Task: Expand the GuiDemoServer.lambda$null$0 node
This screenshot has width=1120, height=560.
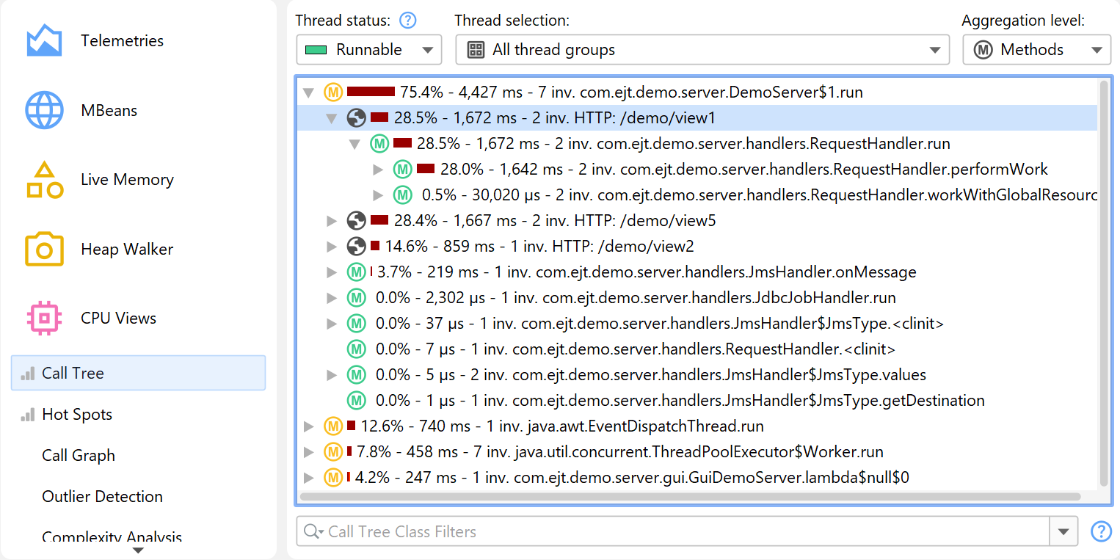Action: point(309,478)
